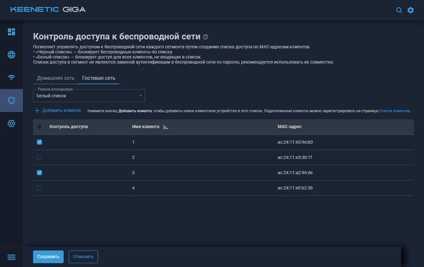The image size is (424, 267).
Task: Uncheck access control for client 1
Action: 40,142
